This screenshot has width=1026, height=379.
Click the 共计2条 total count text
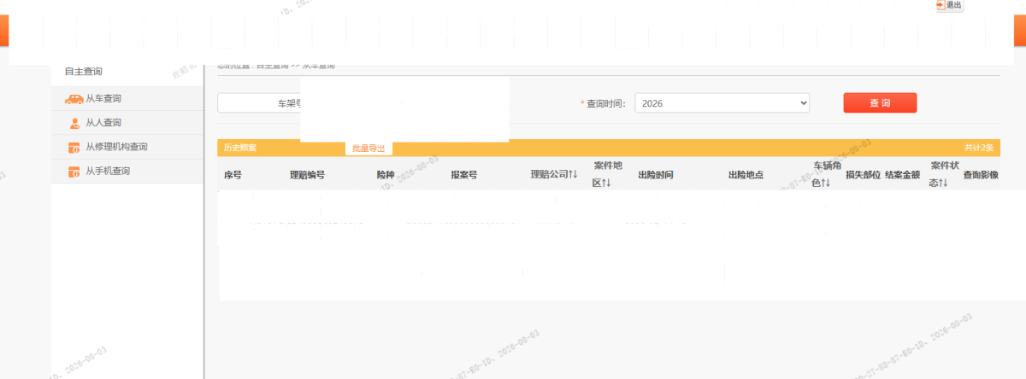(x=979, y=148)
